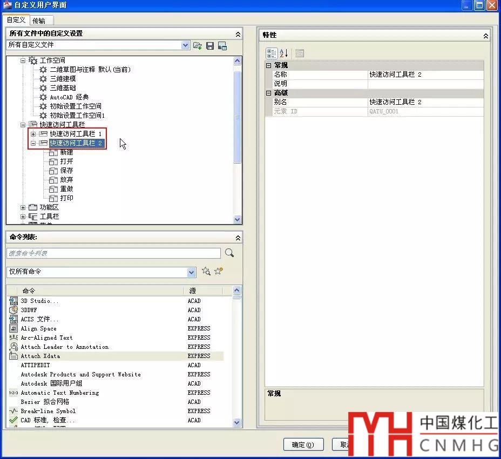This screenshot has width=501, height=459.
Task: Sort properties alphabetically icon
Action: [x=284, y=53]
